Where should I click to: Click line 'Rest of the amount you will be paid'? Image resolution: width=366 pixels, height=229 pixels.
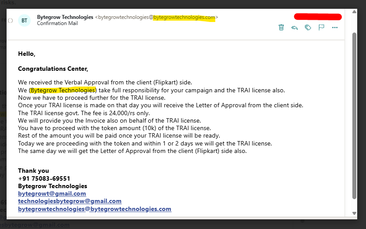(119, 136)
